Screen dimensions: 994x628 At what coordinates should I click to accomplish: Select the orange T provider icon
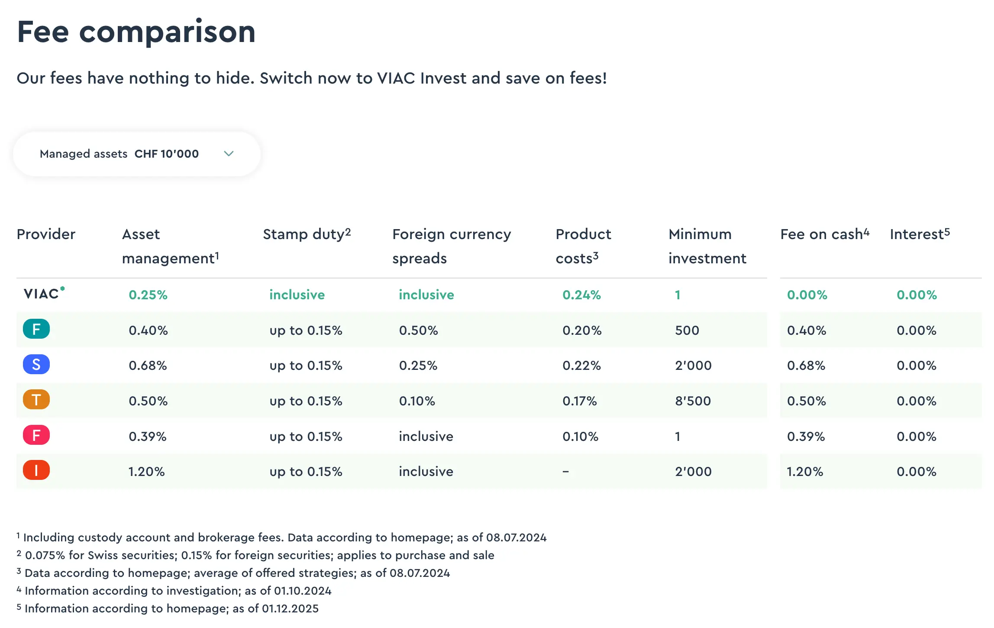[x=36, y=400]
